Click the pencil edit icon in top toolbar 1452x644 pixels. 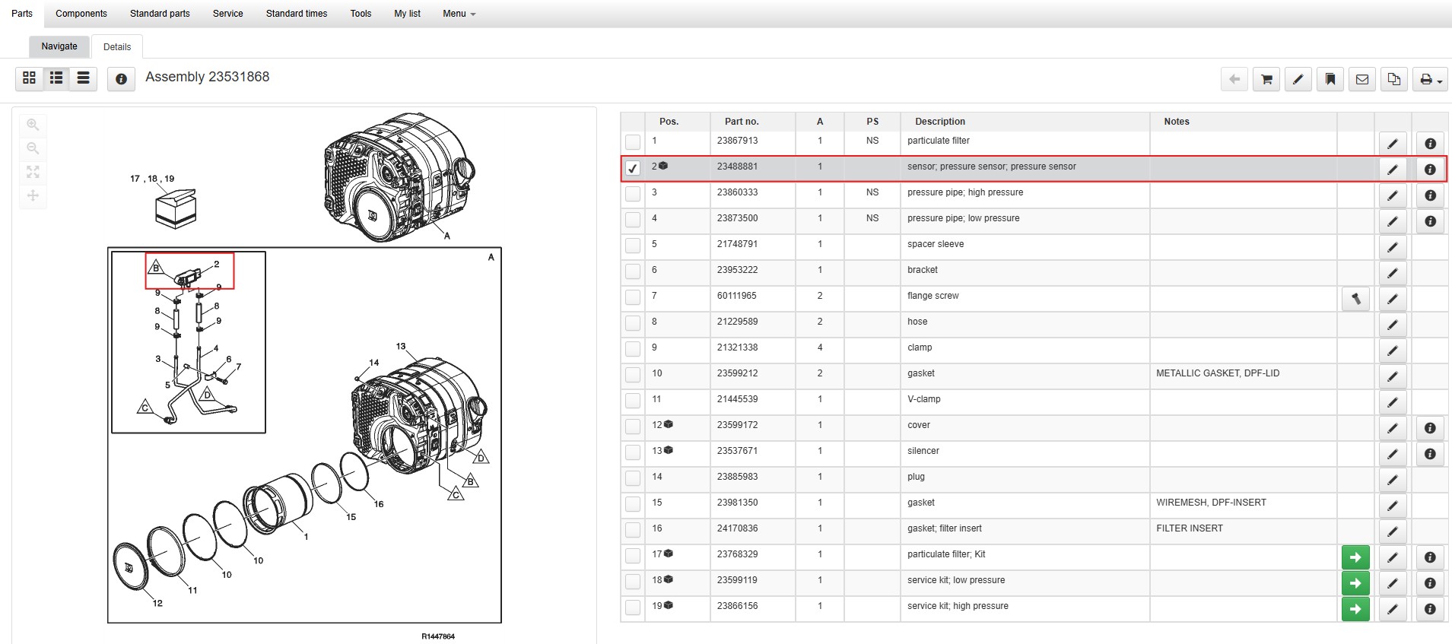(1298, 79)
